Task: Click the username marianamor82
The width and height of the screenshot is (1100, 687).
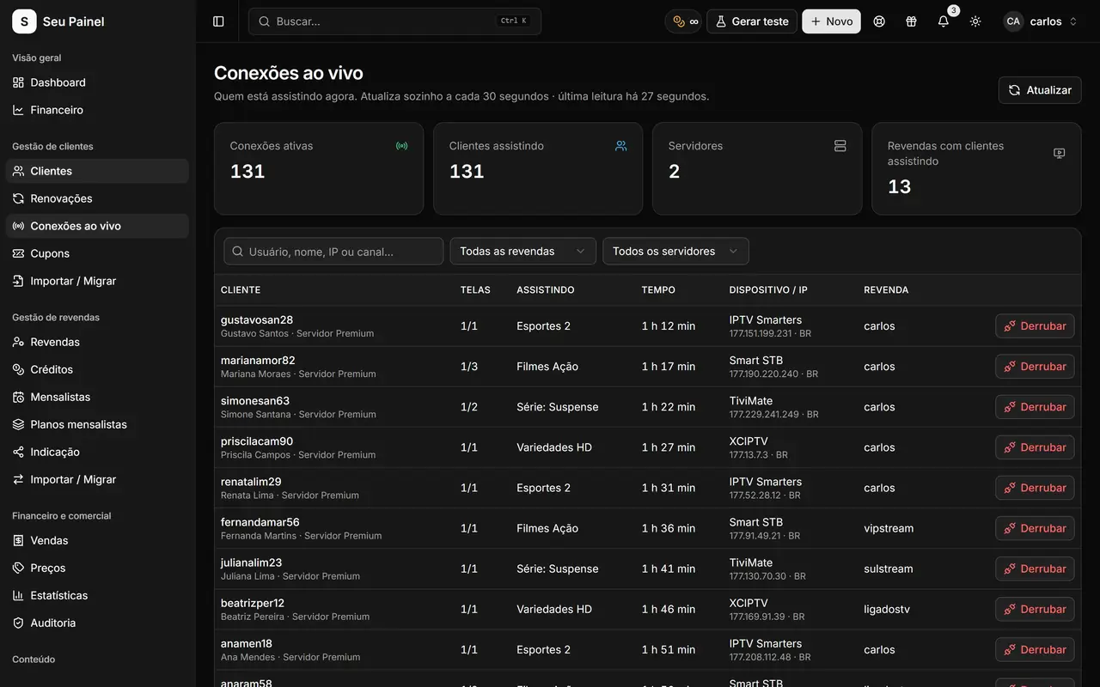Action: (x=258, y=360)
